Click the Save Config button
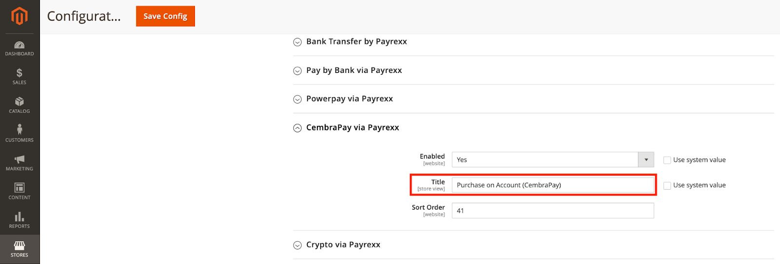 165,16
